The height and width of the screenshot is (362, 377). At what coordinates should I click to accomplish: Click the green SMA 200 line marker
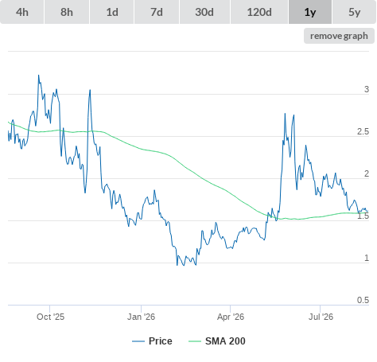195,341
